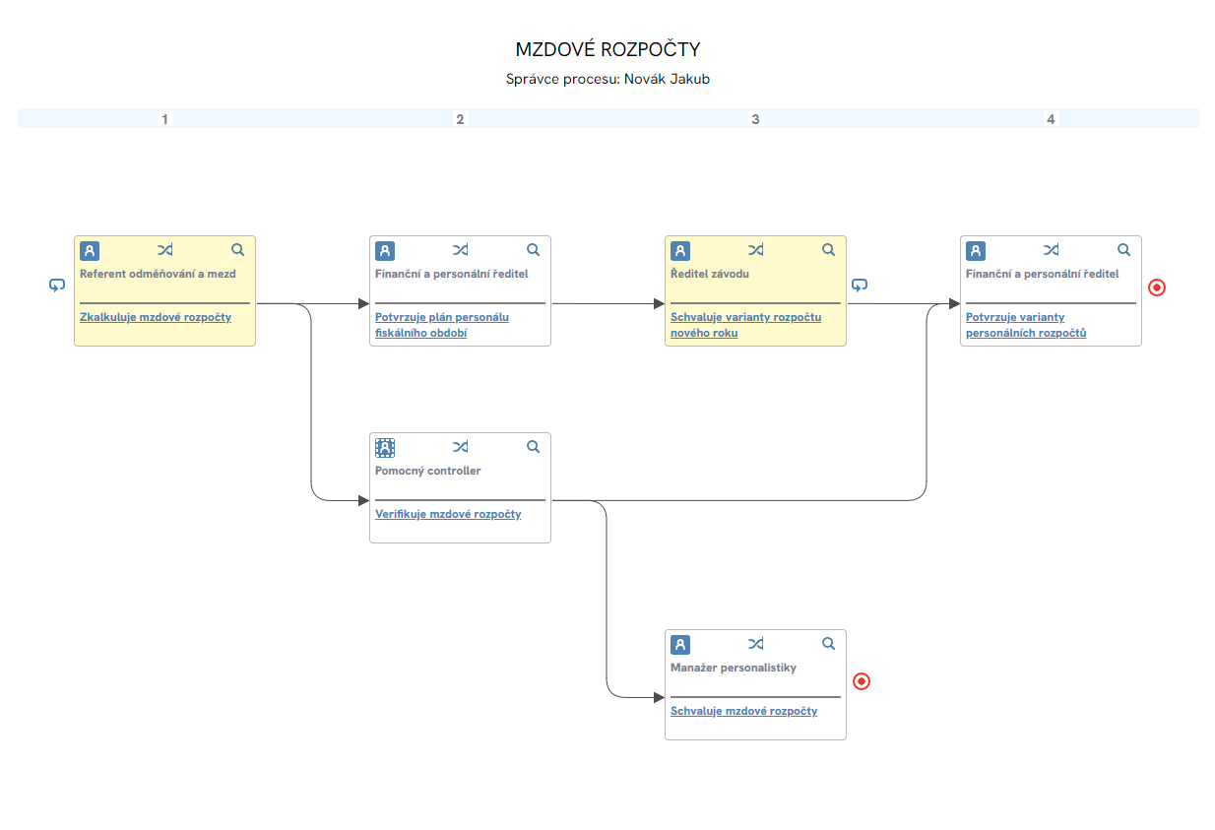This screenshot has width=1215, height=830.
Task: Click shuffle icon on Manažer personalistiky card
Action: point(755,644)
